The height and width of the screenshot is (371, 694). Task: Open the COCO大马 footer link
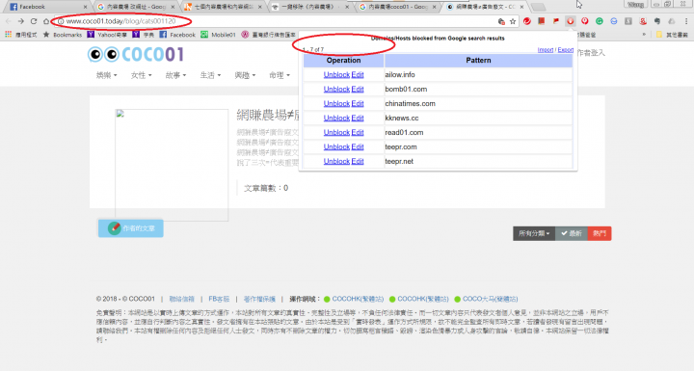tap(490, 299)
